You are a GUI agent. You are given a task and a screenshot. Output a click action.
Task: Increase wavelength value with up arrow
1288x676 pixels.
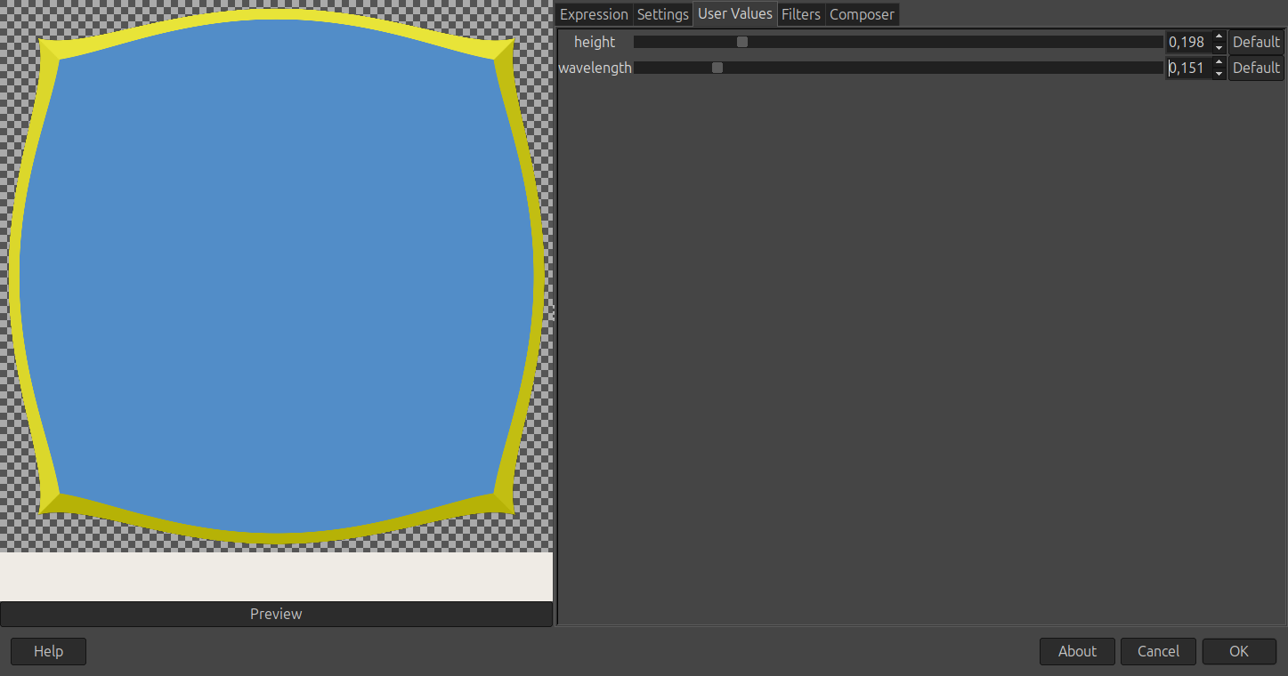[1219, 62]
